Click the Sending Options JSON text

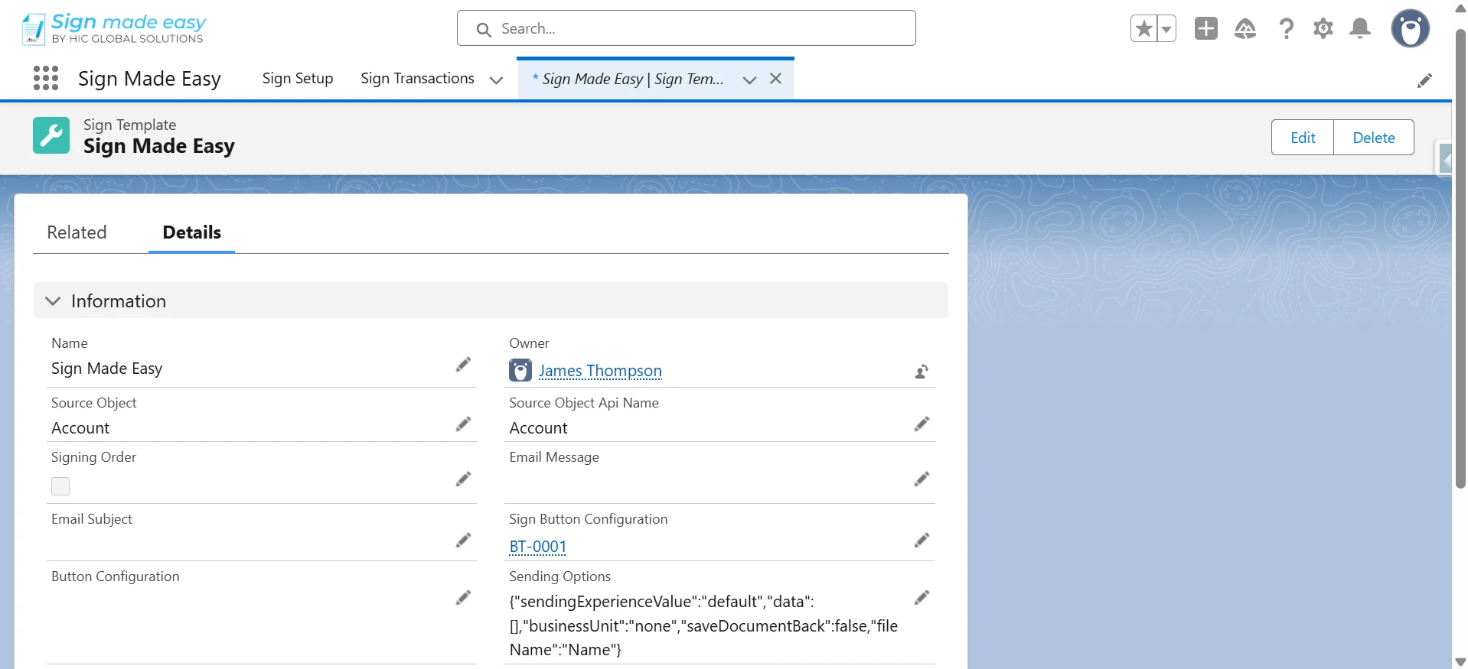(x=703, y=625)
